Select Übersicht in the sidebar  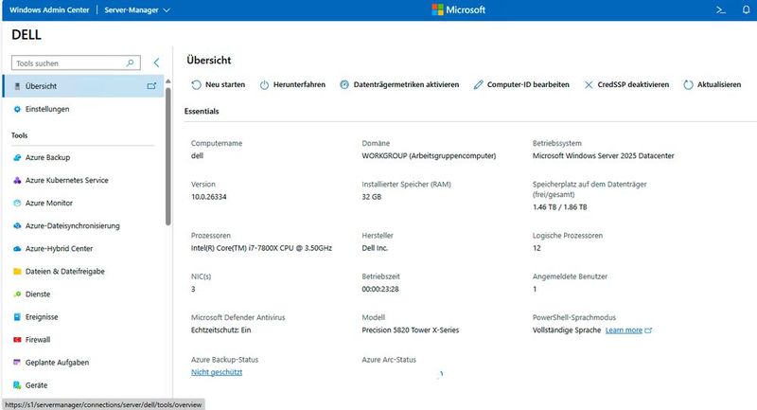(83, 86)
